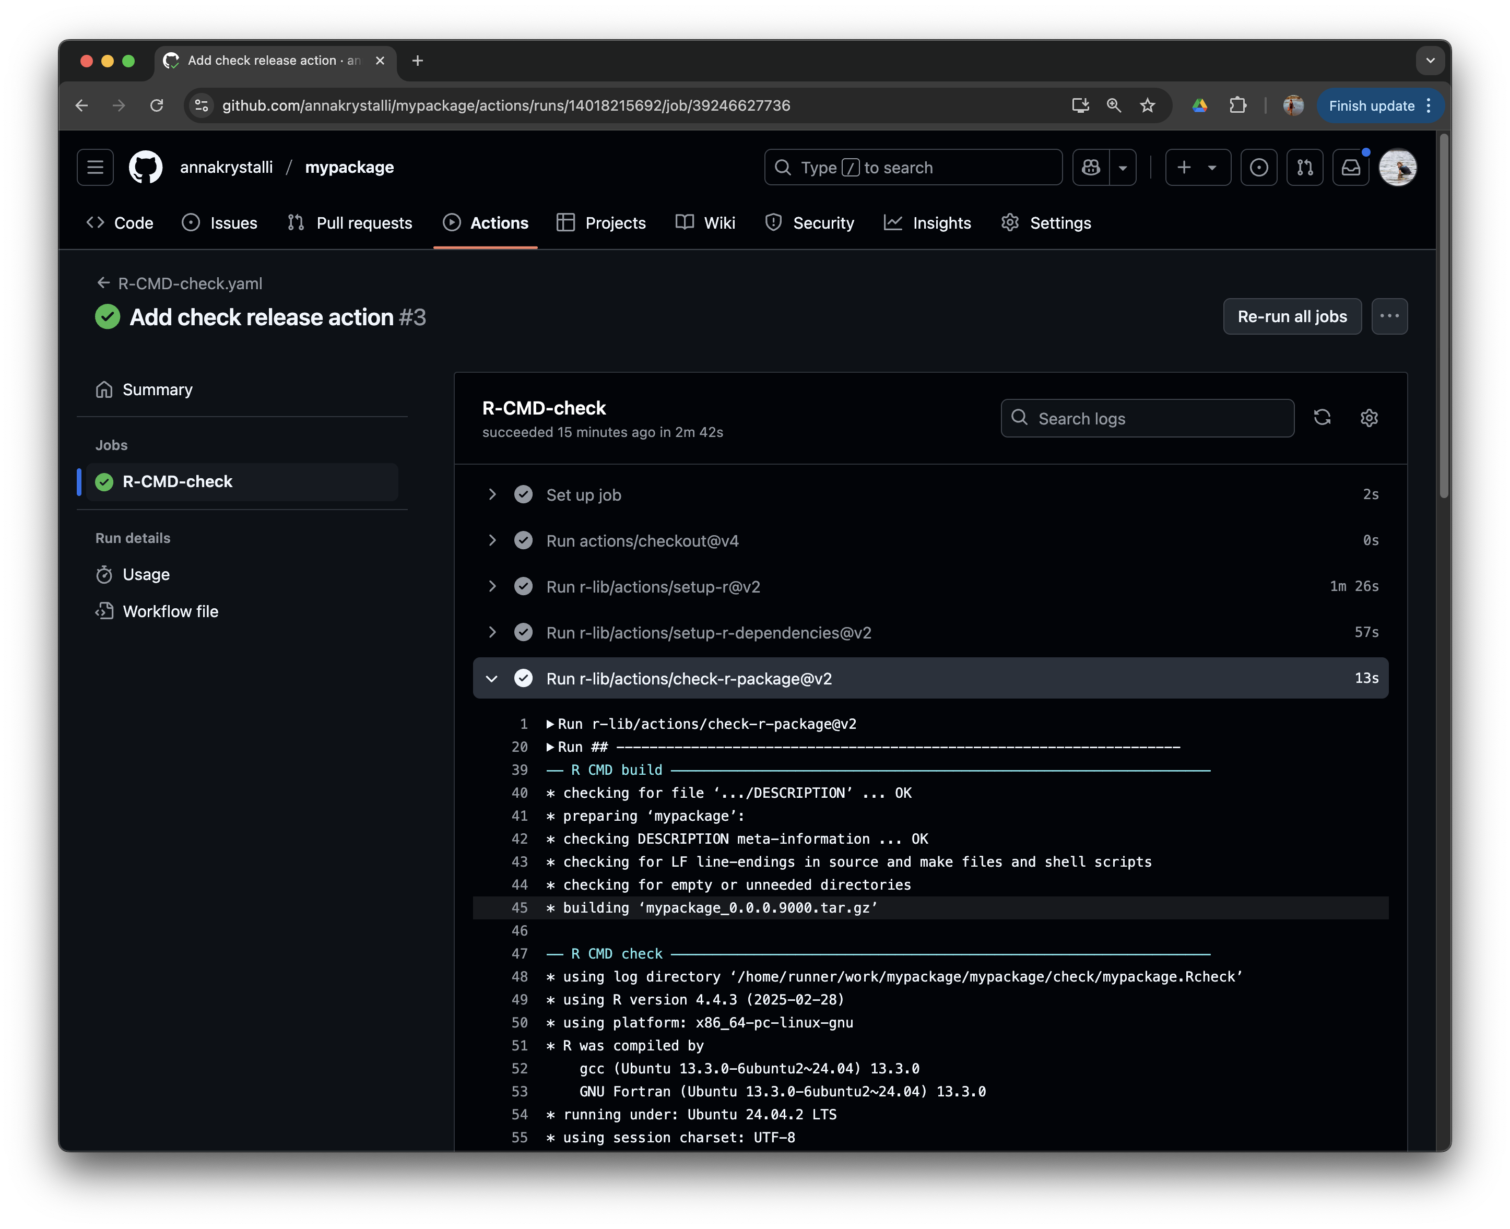Select the Actions tab

click(486, 223)
